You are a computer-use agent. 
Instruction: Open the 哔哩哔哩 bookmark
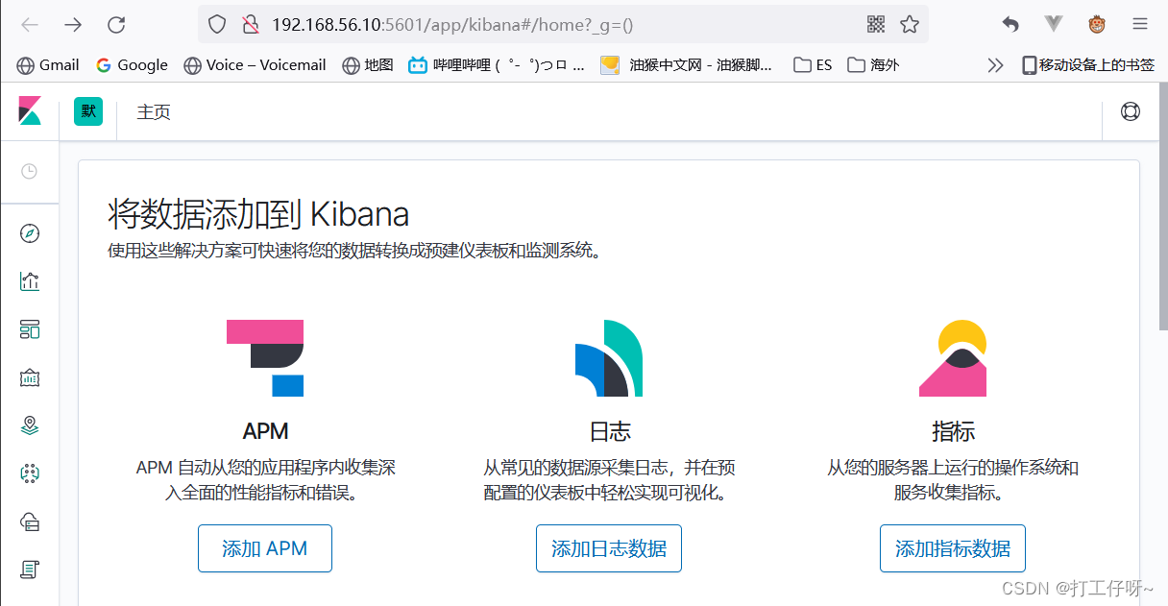[497, 65]
